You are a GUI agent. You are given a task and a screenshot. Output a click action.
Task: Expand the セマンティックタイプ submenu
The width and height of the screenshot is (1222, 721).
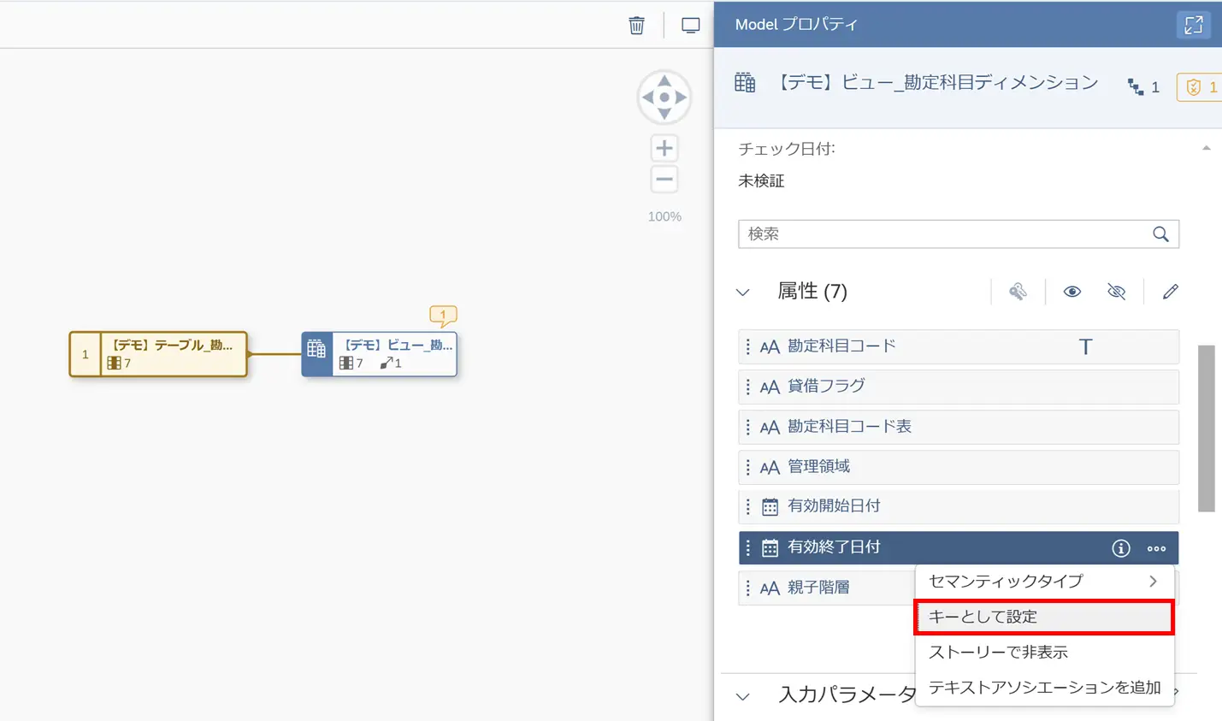1044,582
